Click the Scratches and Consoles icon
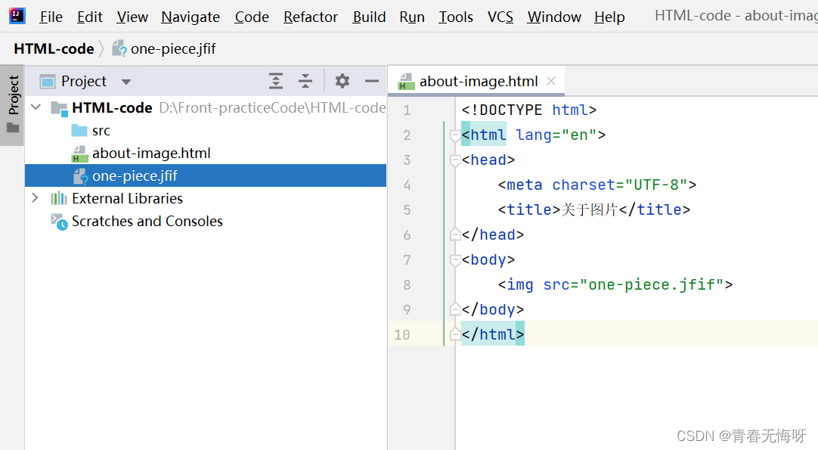 [x=59, y=222]
